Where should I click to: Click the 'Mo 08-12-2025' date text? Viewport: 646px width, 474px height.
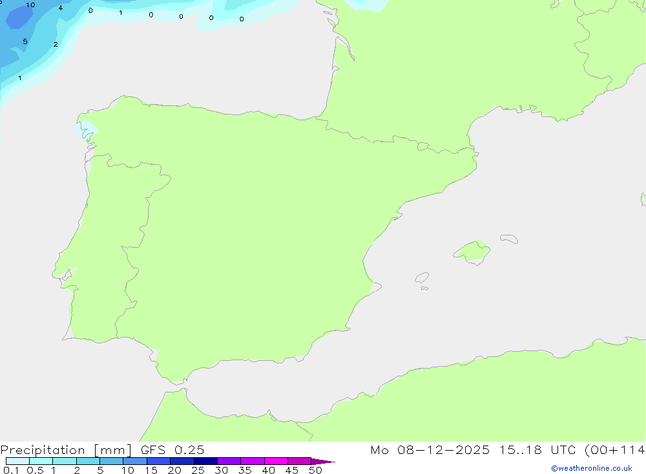pyautogui.click(x=430, y=450)
